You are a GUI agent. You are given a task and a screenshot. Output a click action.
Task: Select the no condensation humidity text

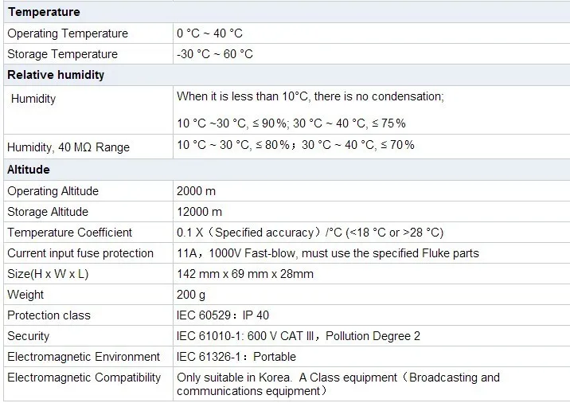click(x=310, y=96)
